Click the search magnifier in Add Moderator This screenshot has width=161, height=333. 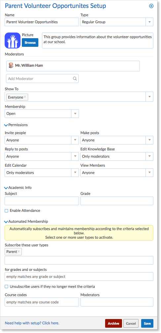click(x=75, y=79)
